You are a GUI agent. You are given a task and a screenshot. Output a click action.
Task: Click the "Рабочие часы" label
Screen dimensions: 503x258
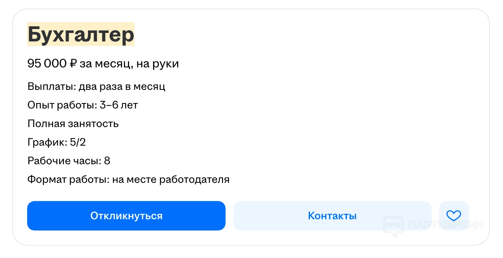coord(64,161)
